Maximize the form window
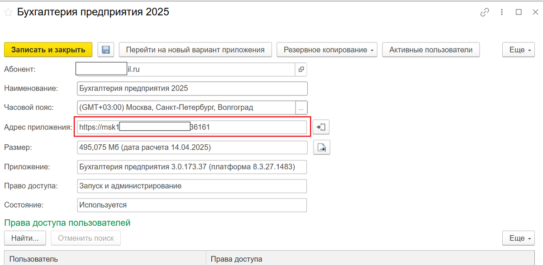This screenshot has height=265, width=543. click(x=519, y=13)
